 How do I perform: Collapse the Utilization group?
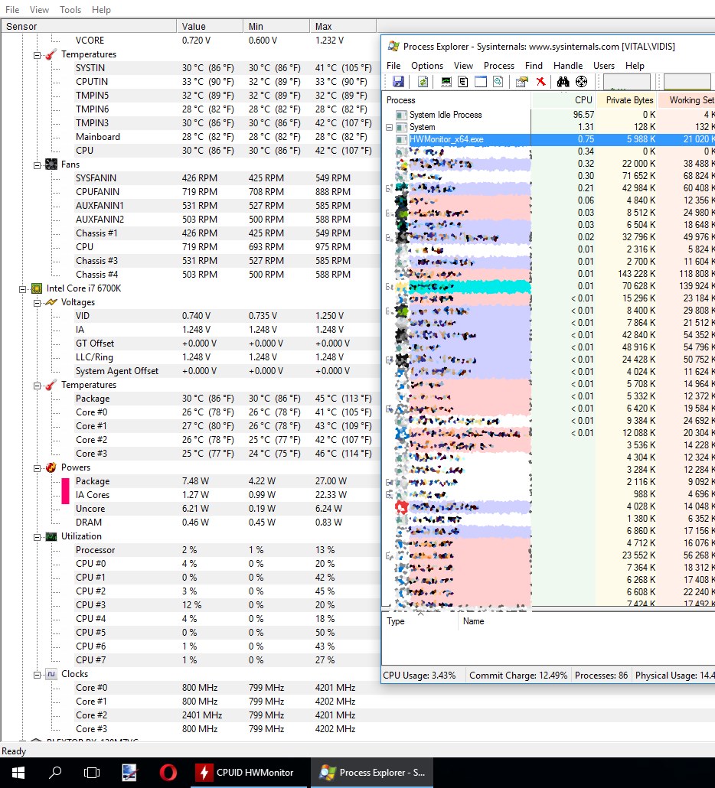click(x=37, y=537)
